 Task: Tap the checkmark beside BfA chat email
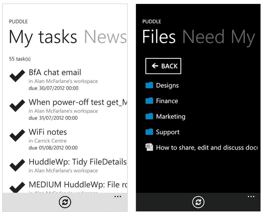17,76
